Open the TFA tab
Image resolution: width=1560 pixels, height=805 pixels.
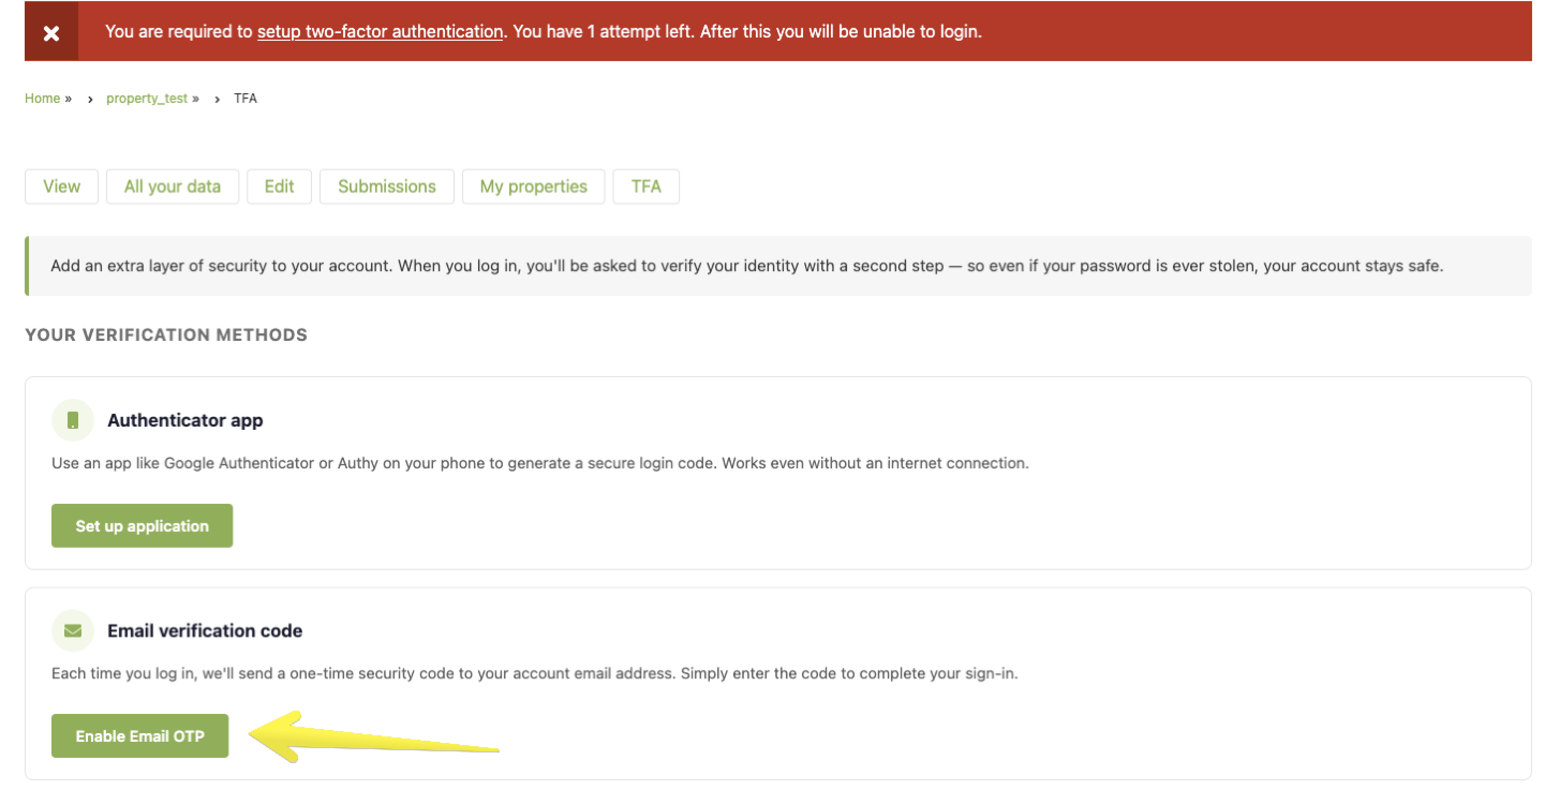pyautogui.click(x=645, y=187)
